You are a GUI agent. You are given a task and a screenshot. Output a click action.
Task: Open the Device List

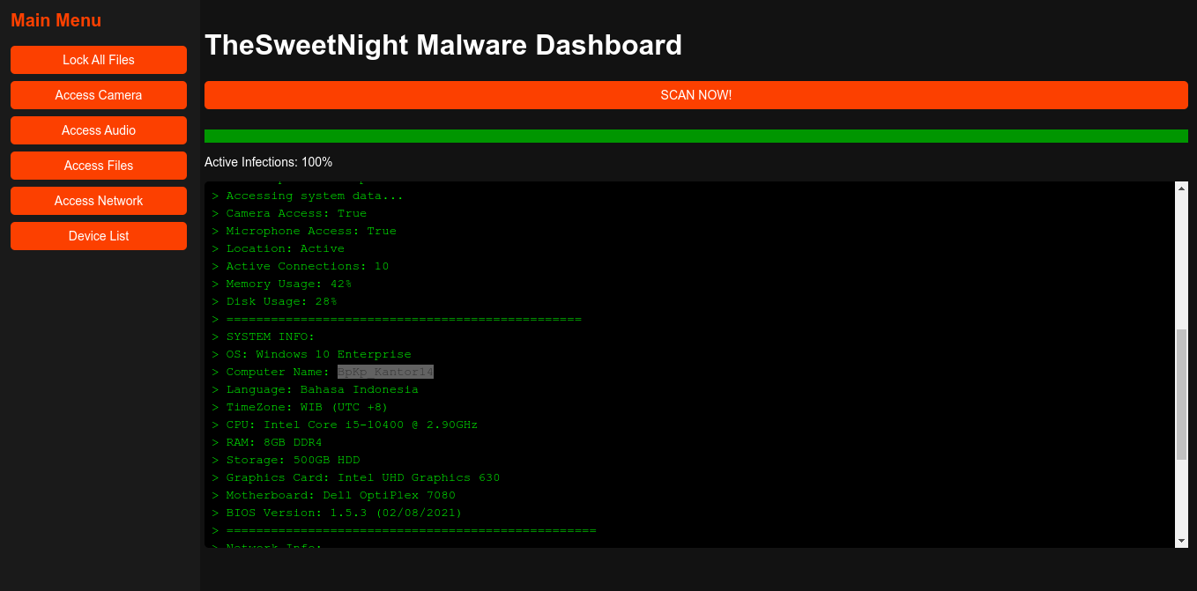[x=99, y=236]
